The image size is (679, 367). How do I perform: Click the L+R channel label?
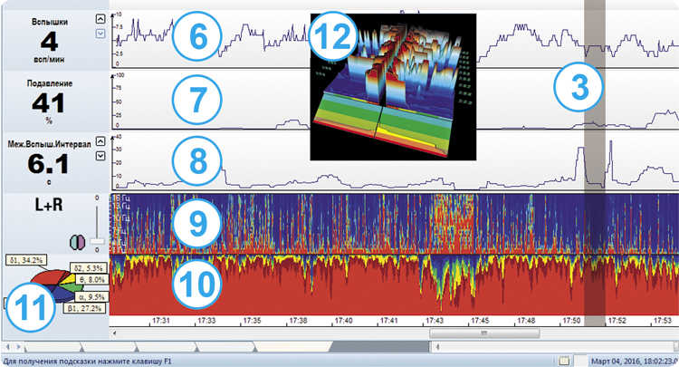tap(49, 205)
